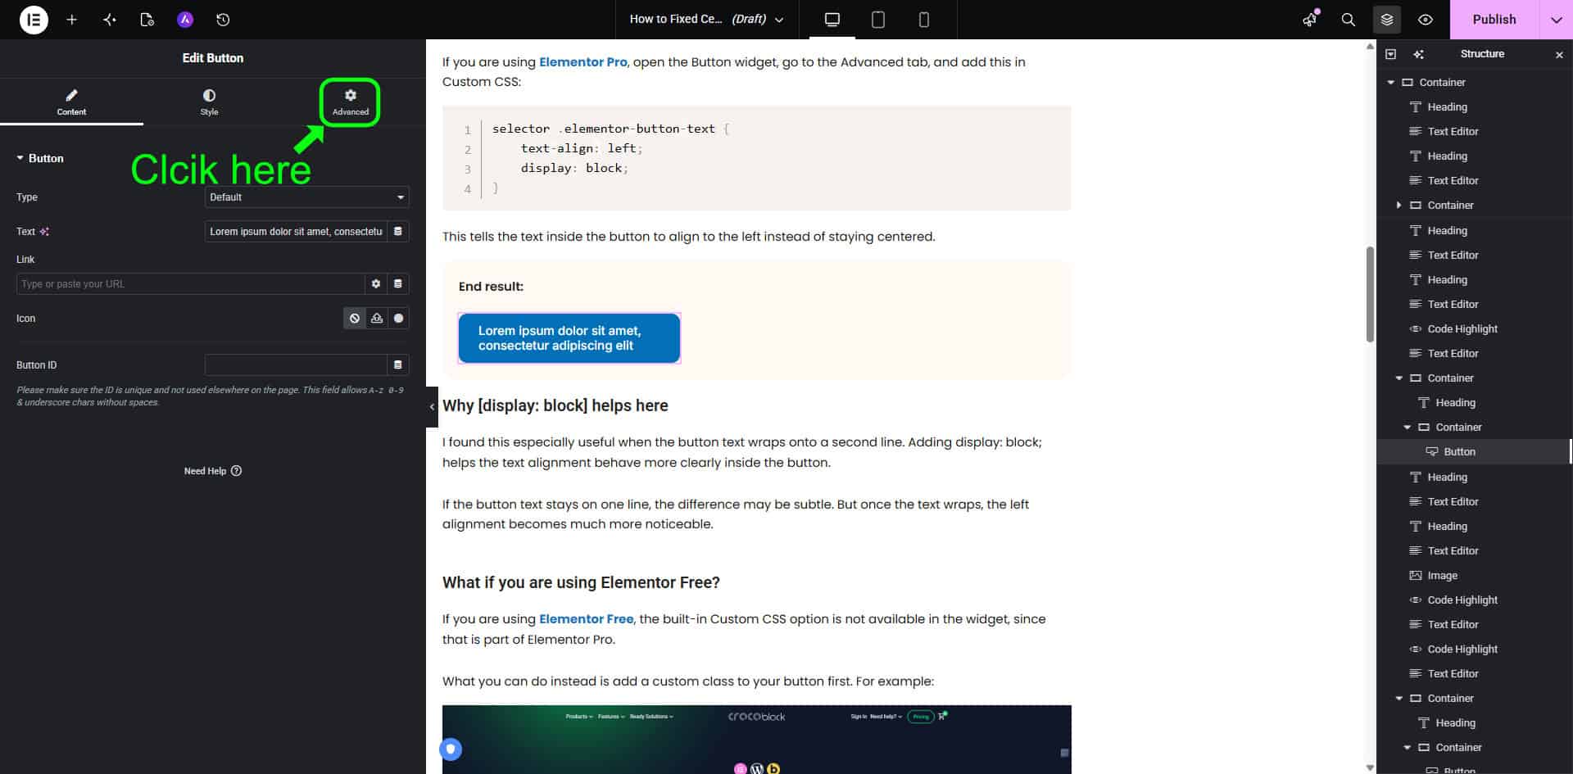This screenshot has height=774, width=1573.
Task: Open the document settings page icon
Action: click(x=147, y=20)
